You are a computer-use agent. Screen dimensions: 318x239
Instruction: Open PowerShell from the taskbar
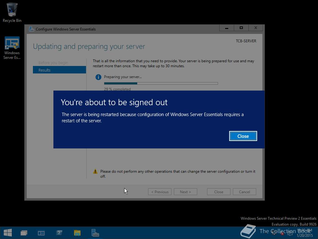pyautogui.click(x=59, y=233)
